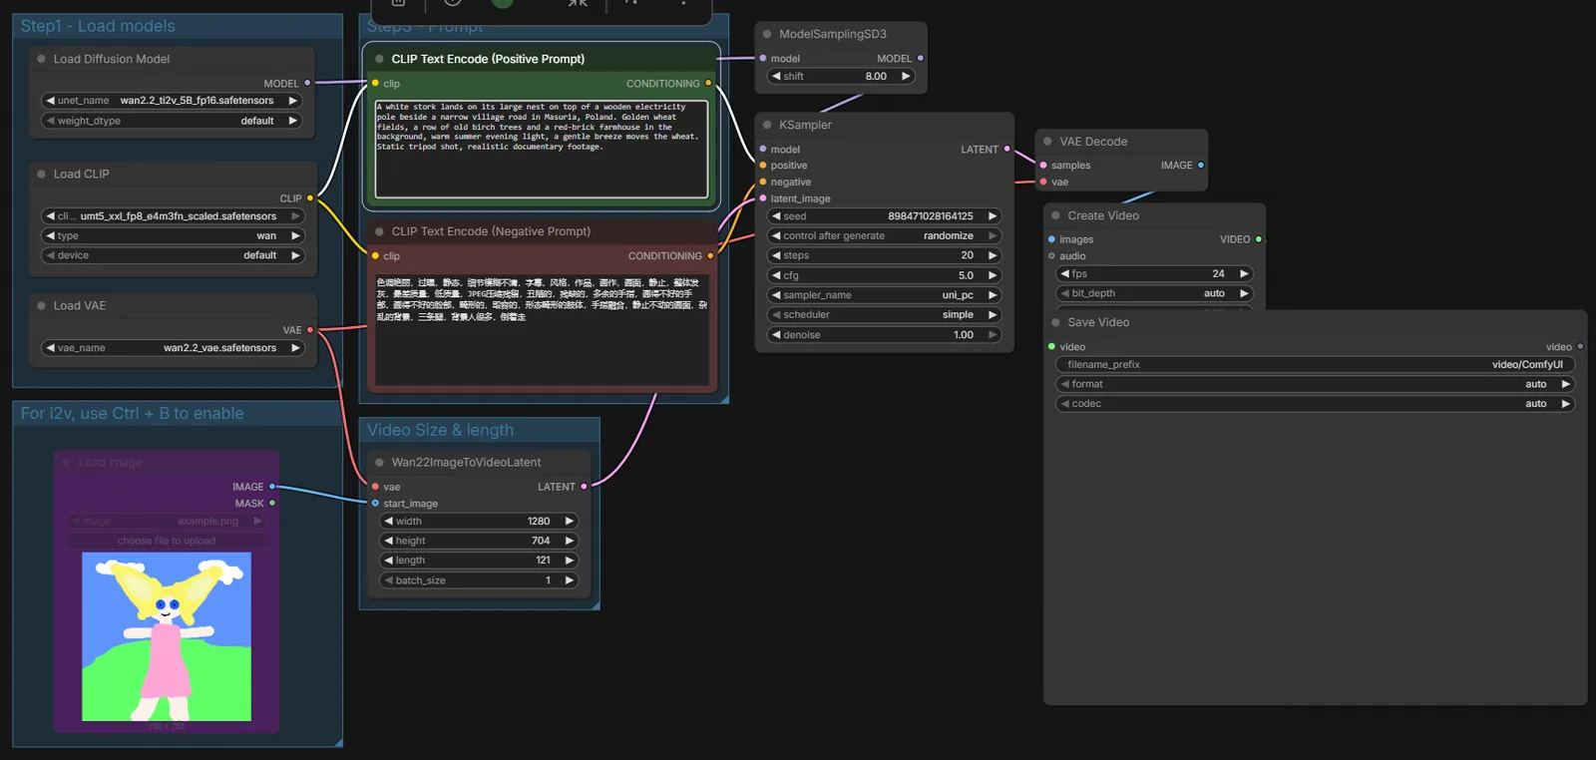Open the CLIP type dropdown set to wan
1596x760 pixels.
pyautogui.click(x=172, y=235)
